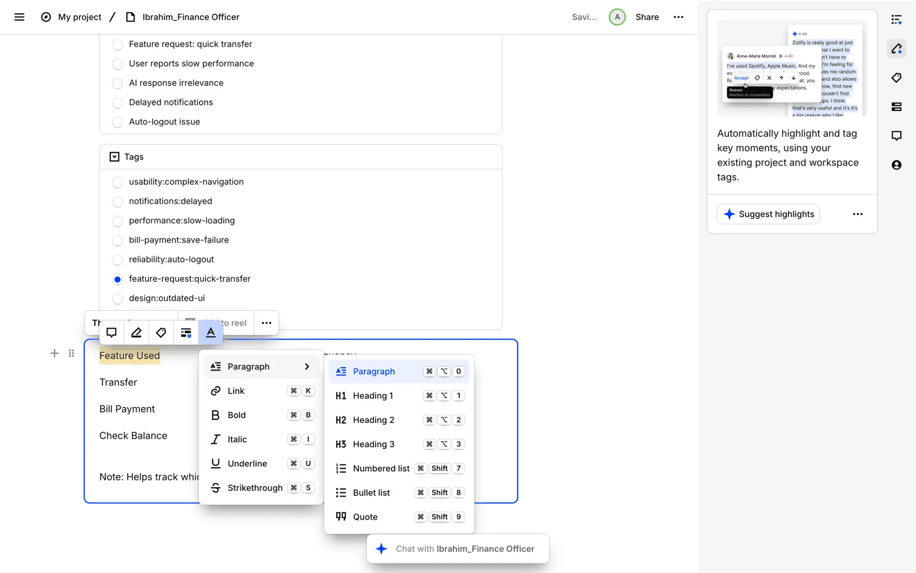Select the Auto-logout issue radio option
The height and width of the screenshot is (573, 916).
(x=117, y=122)
